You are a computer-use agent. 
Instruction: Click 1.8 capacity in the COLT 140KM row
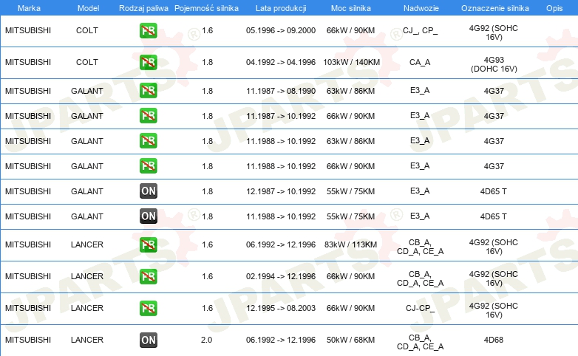[x=207, y=62]
